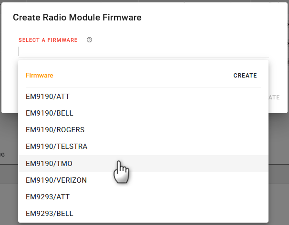
Task: Click the Select a Firmware field label
Action: [x=48, y=40]
